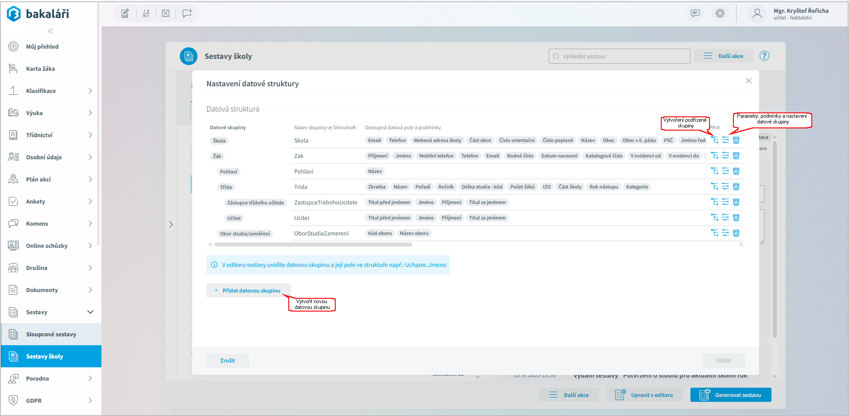Create a subgroup under the Škola row
This screenshot has height=416, width=849.
click(x=714, y=140)
